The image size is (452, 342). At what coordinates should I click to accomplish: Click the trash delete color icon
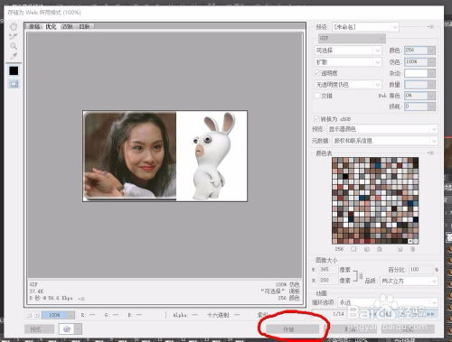point(413,249)
